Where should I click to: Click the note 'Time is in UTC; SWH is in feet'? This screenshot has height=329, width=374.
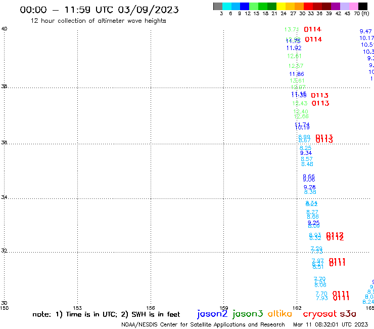click(x=106, y=314)
